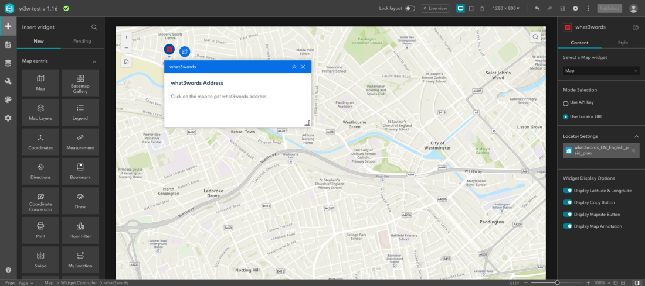Open the Data panel in left sidebar
The width and height of the screenshot is (645, 286).
(8, 63)
